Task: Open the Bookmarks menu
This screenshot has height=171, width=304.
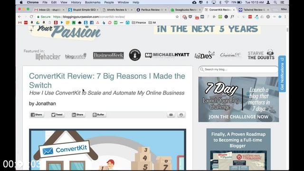Action: 93,2
